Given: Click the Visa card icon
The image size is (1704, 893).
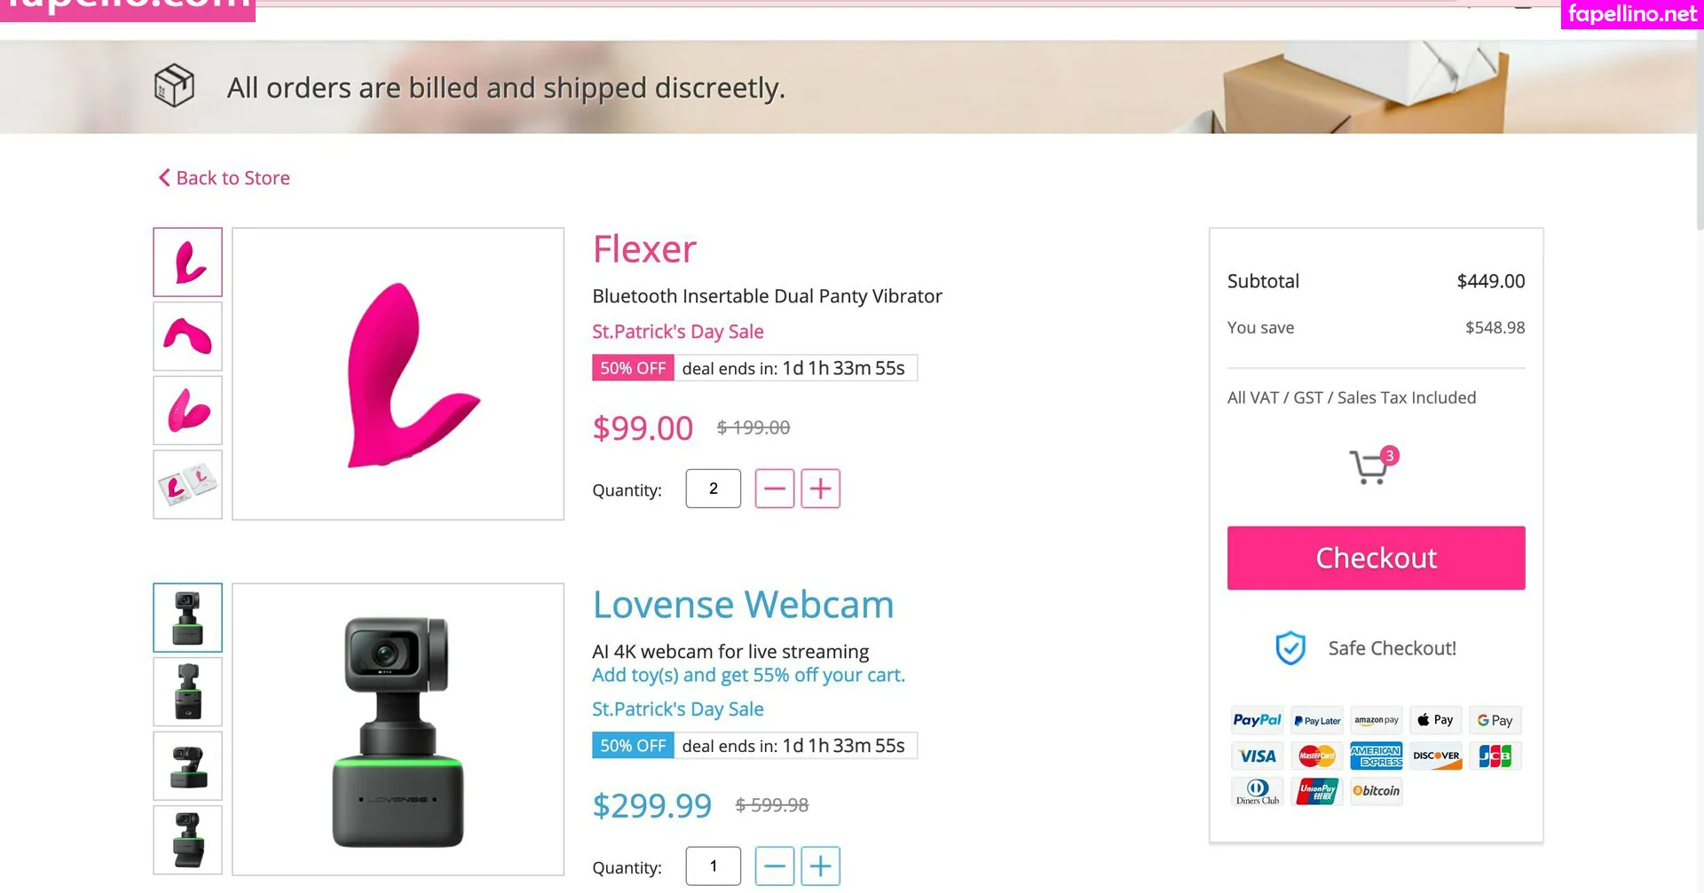Looking at the screenshot, I should point(1257,756).
